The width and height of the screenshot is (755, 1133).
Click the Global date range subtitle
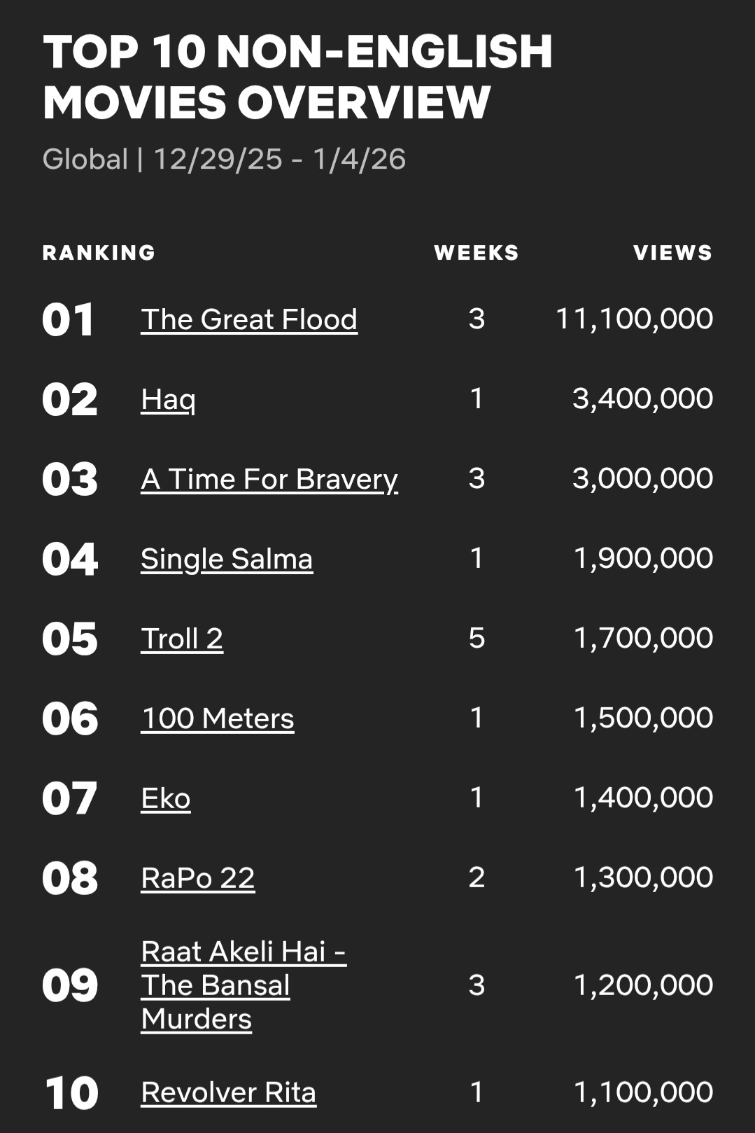pos(224,159)
